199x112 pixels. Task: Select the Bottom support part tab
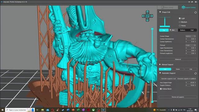183,30
